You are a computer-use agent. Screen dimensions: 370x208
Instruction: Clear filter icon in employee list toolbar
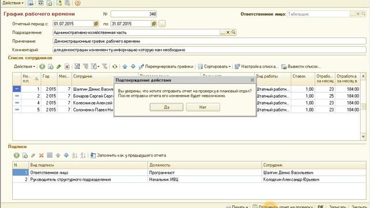[105, 67]
